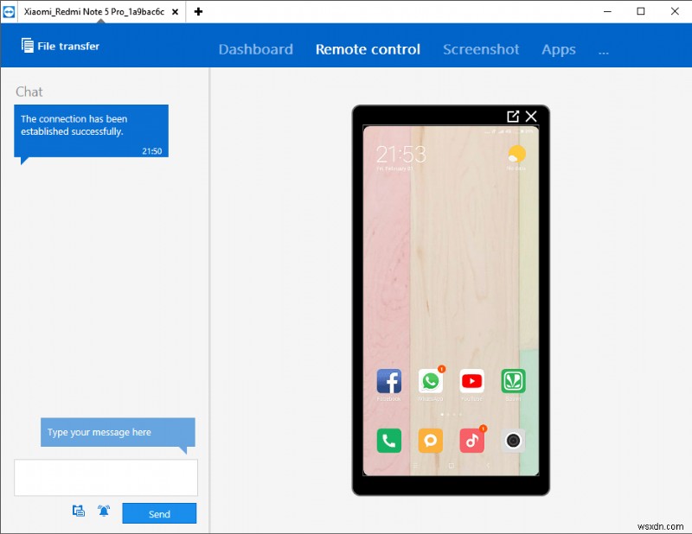Select the Remote control tab
692x534 pixels.
[368, 49]
